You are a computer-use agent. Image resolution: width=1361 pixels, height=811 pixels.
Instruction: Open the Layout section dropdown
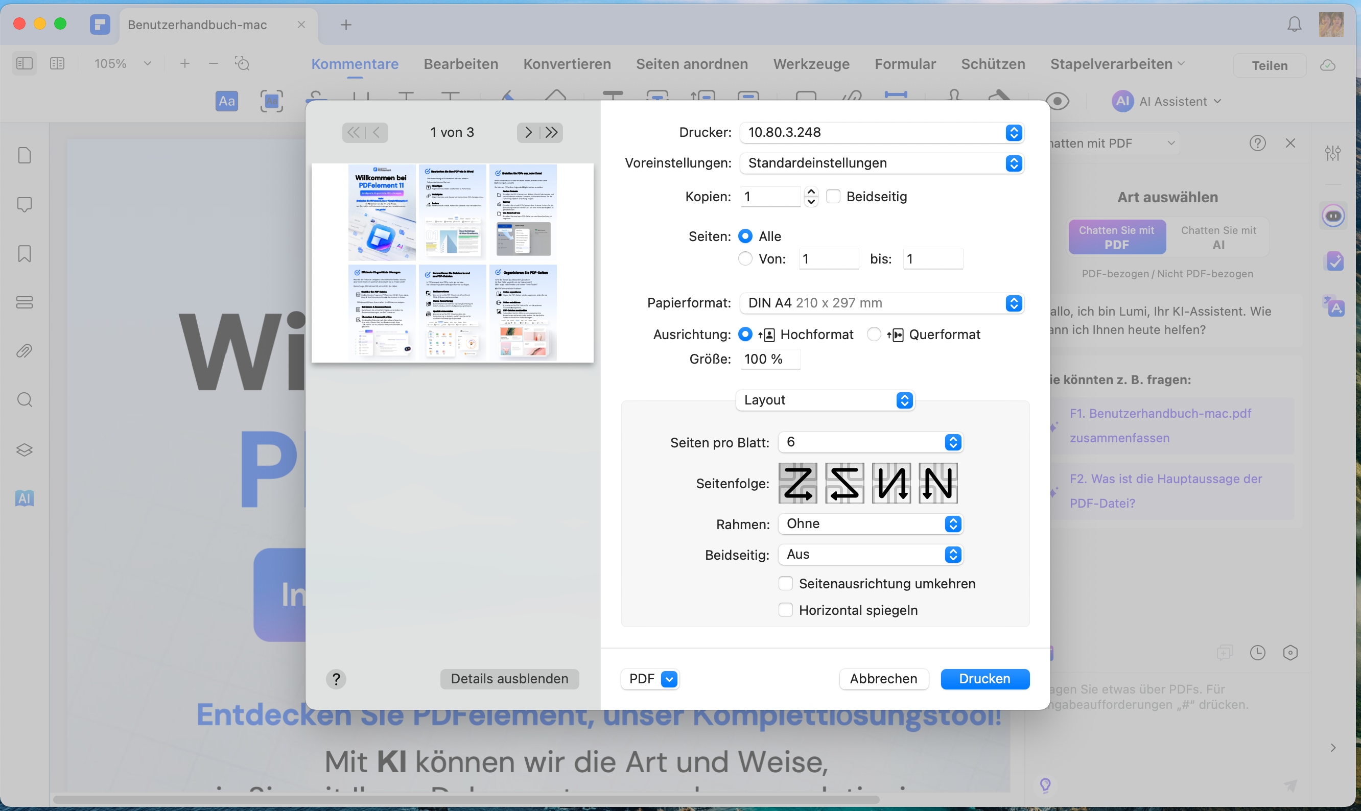825,400
